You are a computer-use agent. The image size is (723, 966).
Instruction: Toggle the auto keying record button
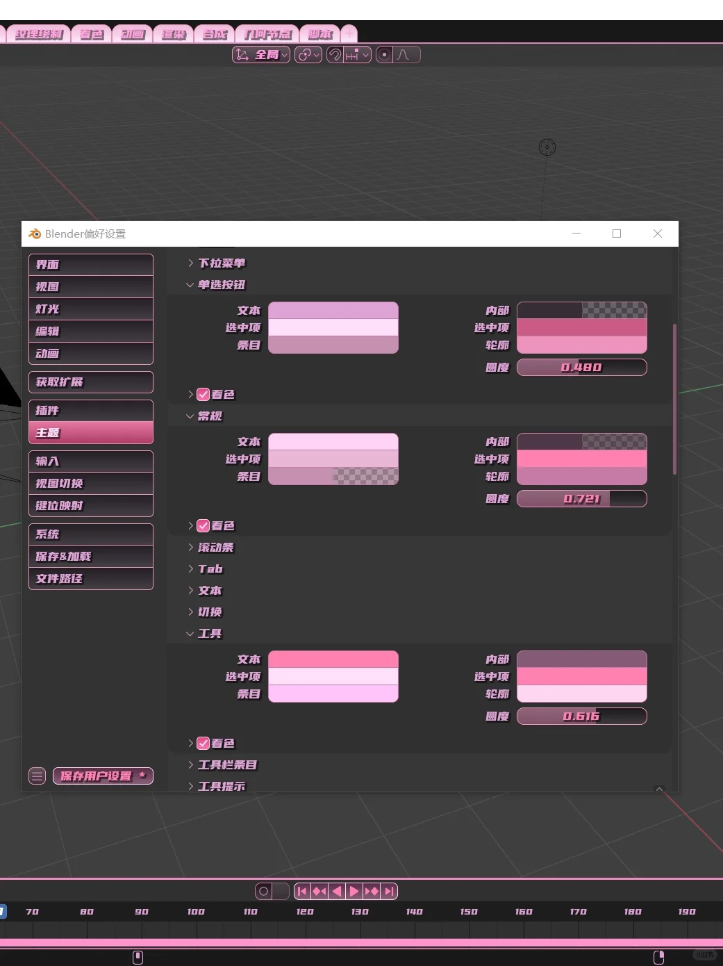(x=264, y=891)
